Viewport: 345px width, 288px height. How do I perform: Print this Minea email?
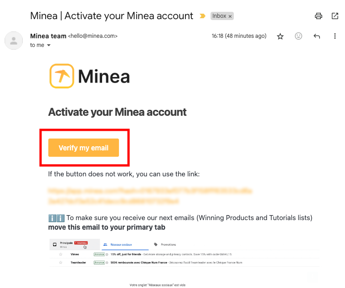[x=319, y=16]
